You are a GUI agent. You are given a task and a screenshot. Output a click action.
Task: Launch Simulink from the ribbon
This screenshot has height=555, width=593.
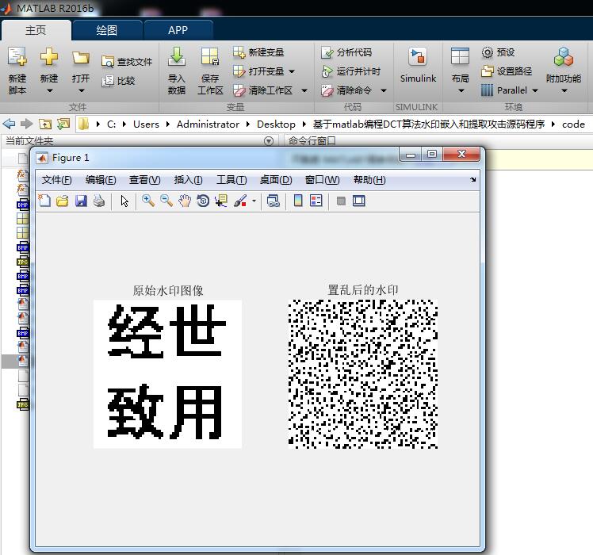418,65
